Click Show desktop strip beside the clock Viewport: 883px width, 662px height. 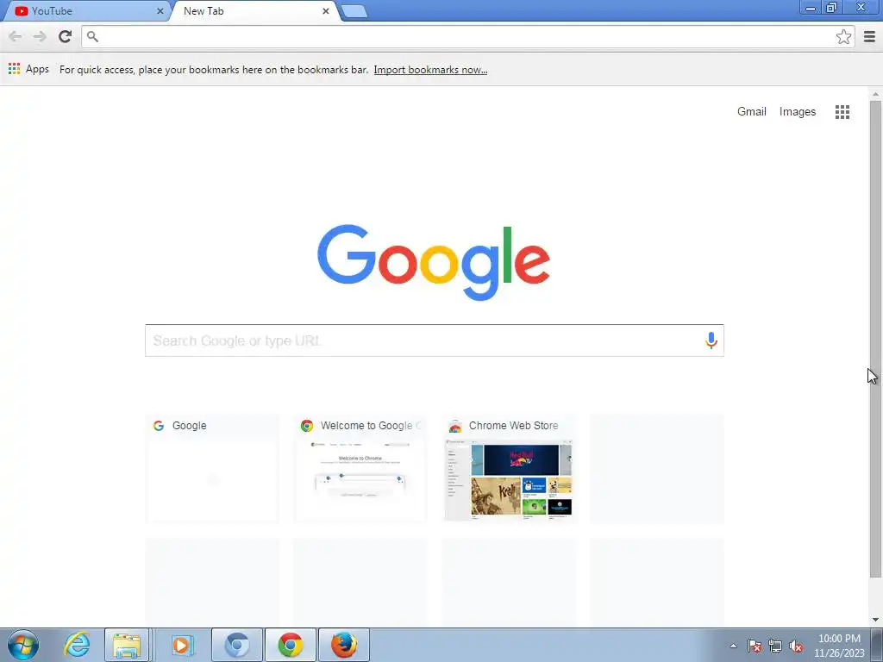click(x=877, y=645)
